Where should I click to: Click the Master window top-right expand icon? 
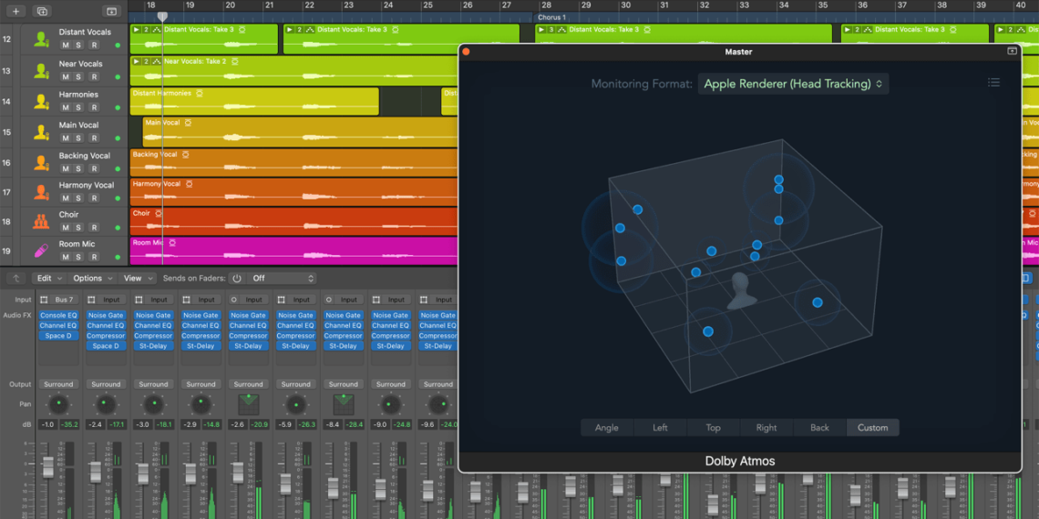(1012, 51)
